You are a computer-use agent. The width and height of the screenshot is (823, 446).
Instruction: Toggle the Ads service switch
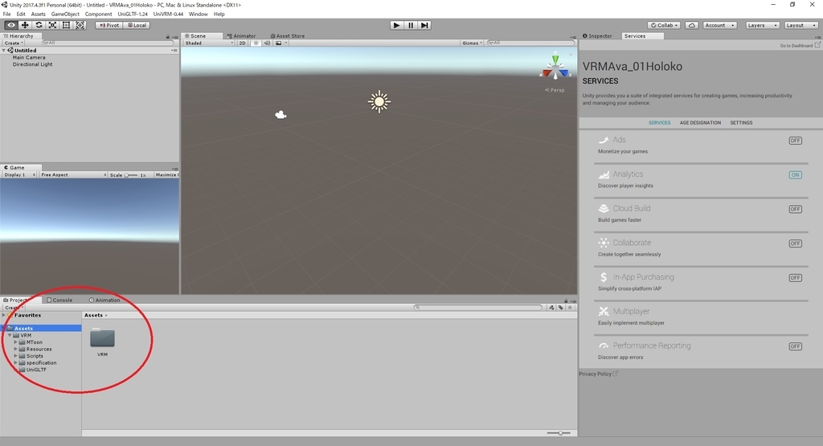795,141
